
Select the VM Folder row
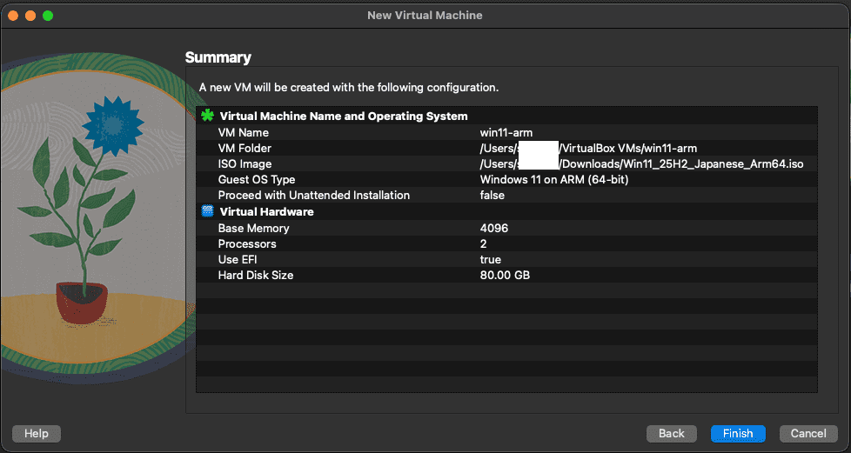[245, 148]
